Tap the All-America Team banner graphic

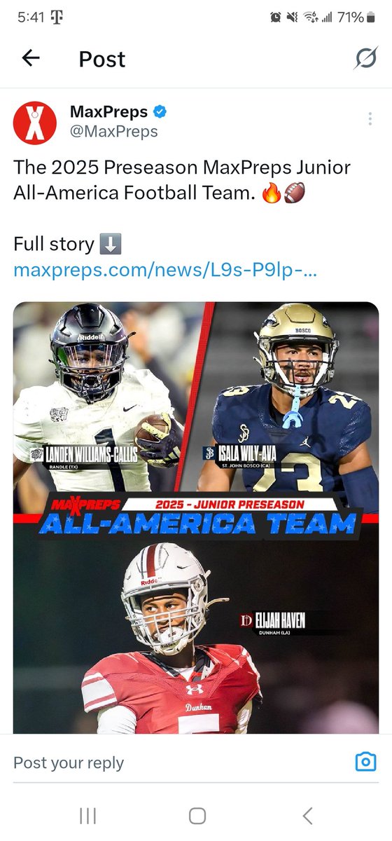coord(196,515)
